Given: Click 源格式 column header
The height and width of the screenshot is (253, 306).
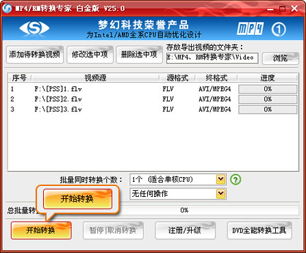Looking at the screenshot, I should click(177, 78).
